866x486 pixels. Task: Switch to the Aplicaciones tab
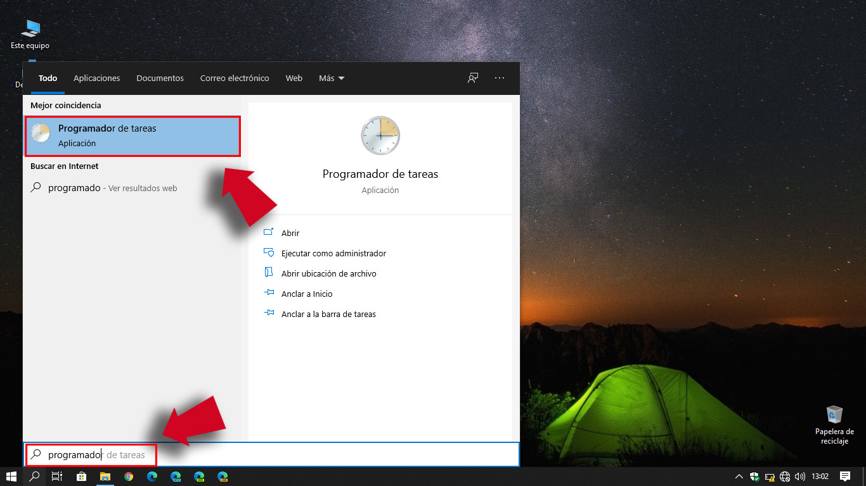pyautogui.click(x=96, y=78)
